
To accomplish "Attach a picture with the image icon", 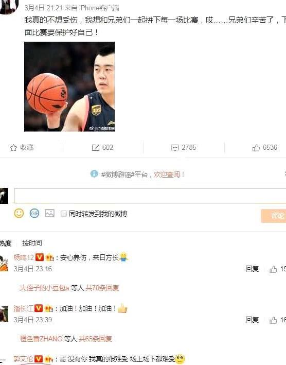I will coord(49,213).
